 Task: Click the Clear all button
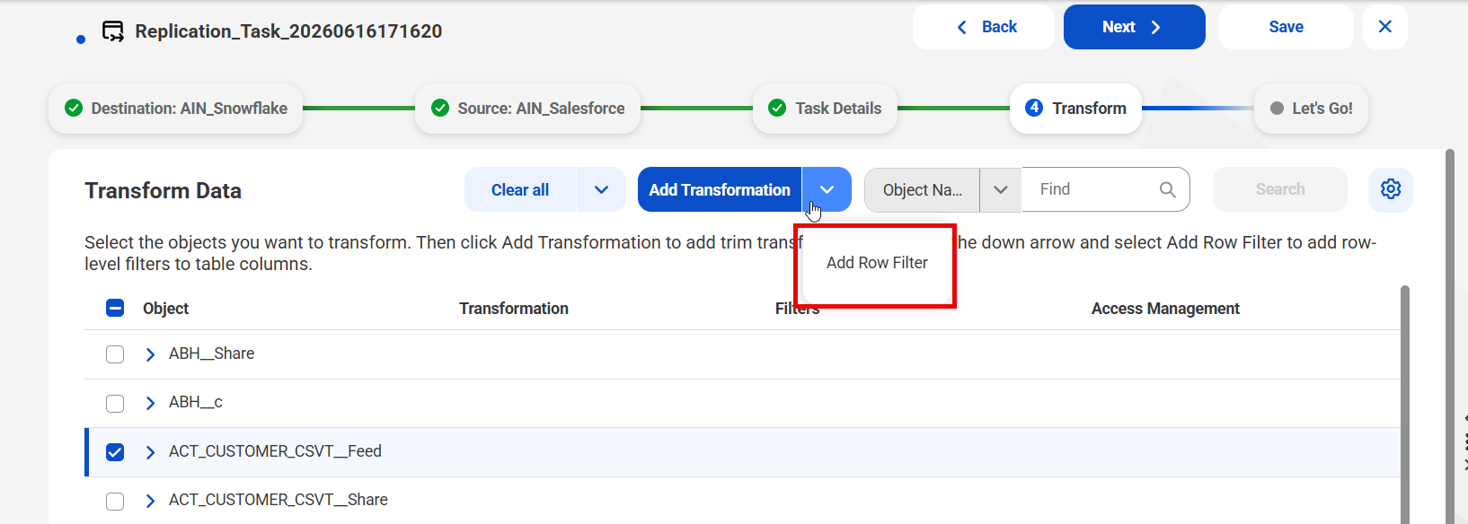(x=520, y=189)
